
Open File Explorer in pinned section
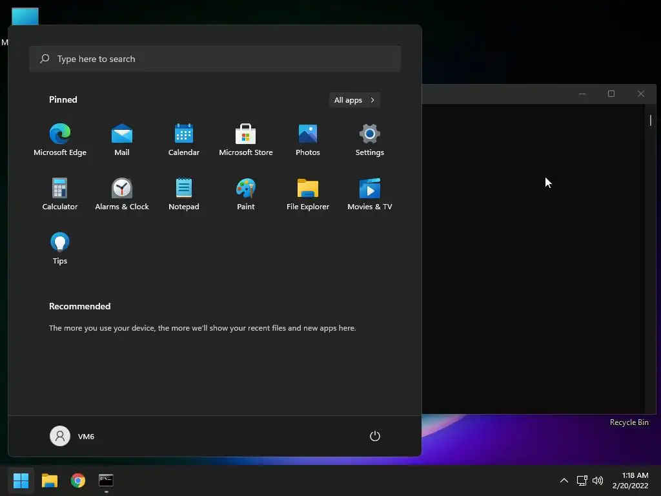click(x=308, y=194)
